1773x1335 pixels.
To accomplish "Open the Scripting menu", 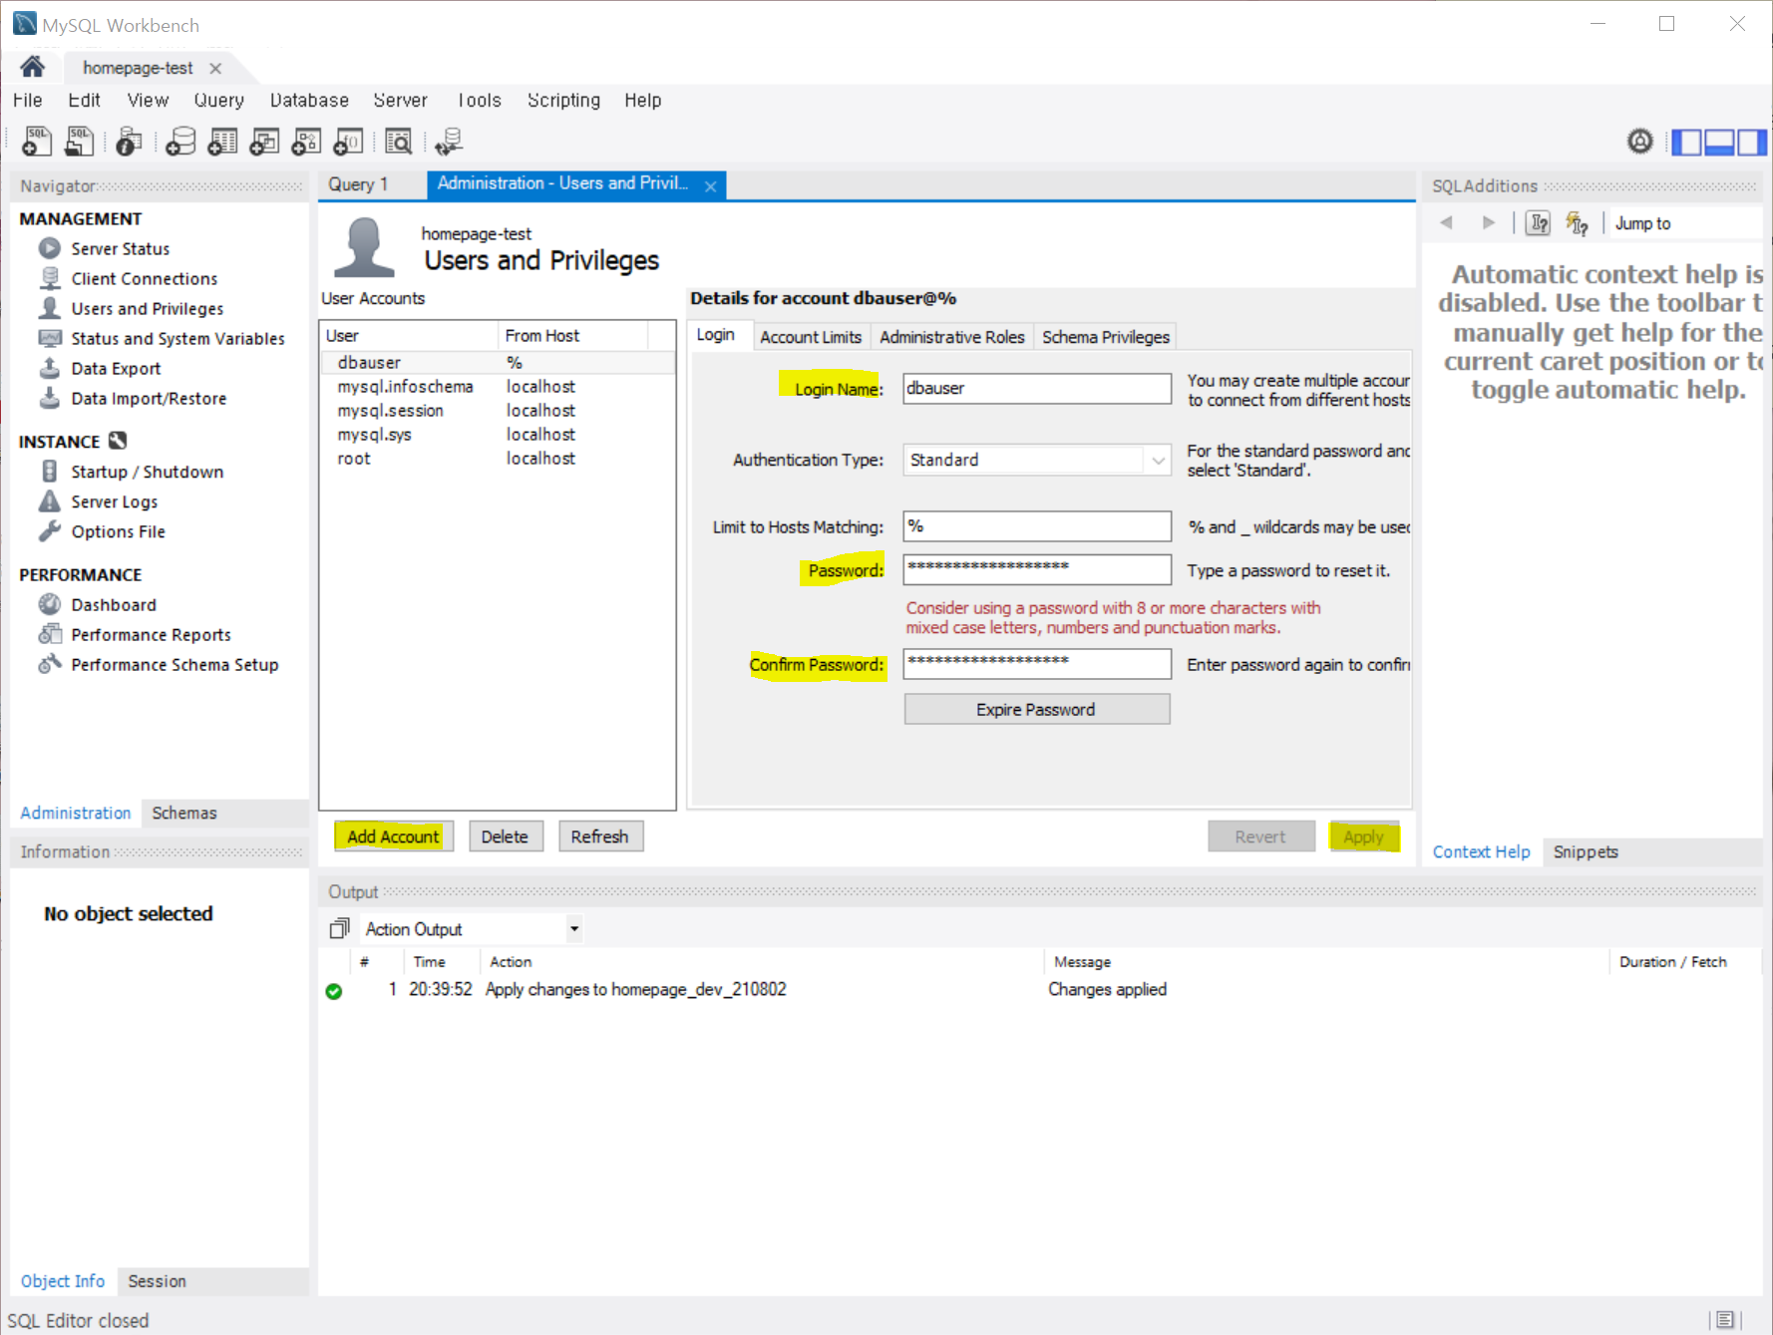I will pyautogui.click(x=563, y=100).
